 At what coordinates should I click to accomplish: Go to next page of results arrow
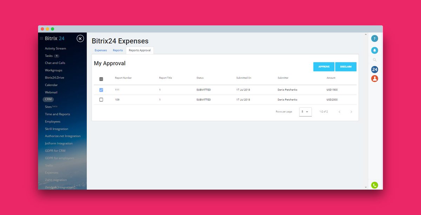(x=351, y=112)
